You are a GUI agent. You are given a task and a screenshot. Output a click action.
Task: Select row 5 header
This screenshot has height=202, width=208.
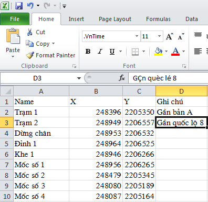click(x=7, y=144)
